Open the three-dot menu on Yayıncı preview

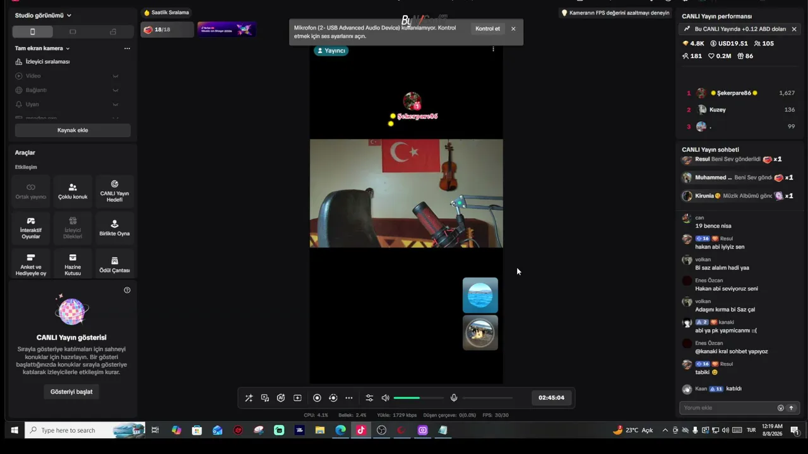point(493,49)
